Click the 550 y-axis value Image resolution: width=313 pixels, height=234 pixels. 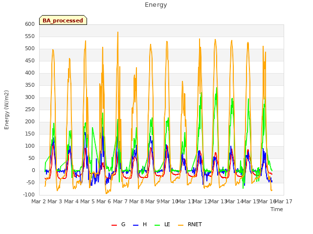coord(30,37)
